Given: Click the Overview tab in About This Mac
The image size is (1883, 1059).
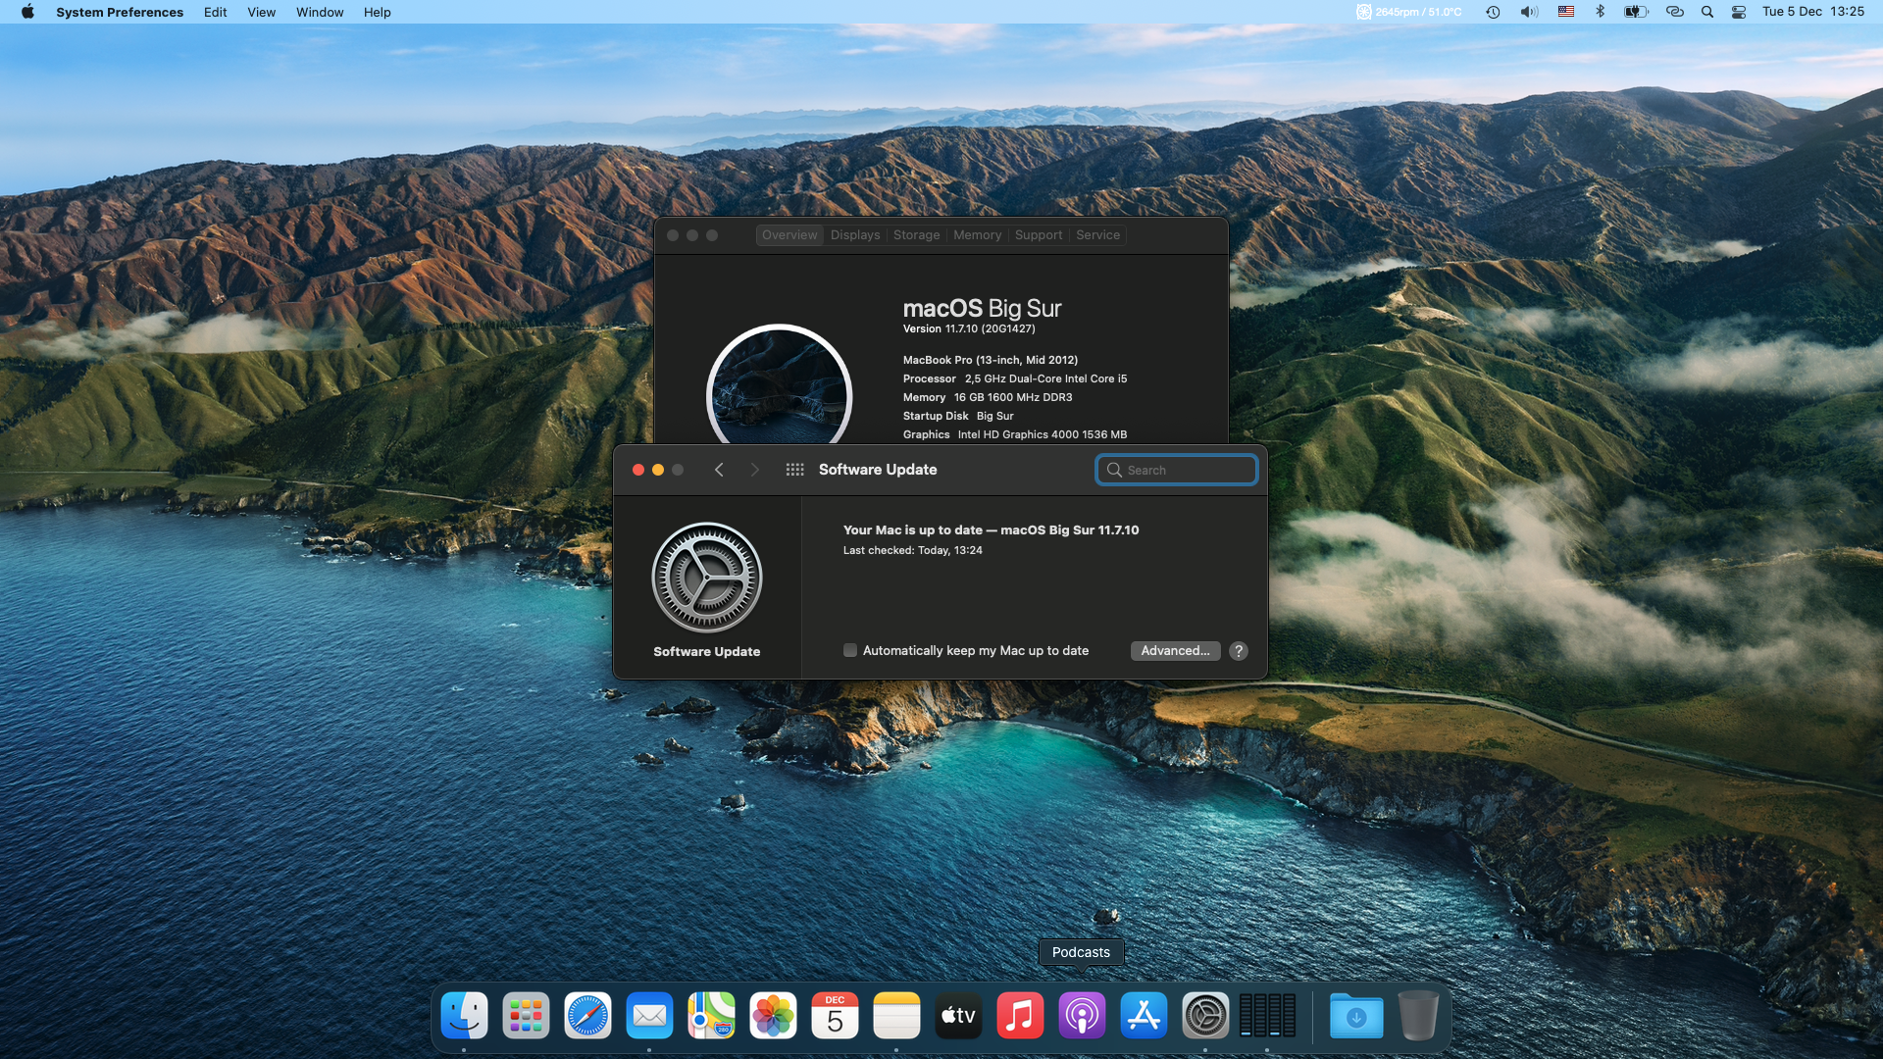Looking at the screenshot, I should 788,234.
